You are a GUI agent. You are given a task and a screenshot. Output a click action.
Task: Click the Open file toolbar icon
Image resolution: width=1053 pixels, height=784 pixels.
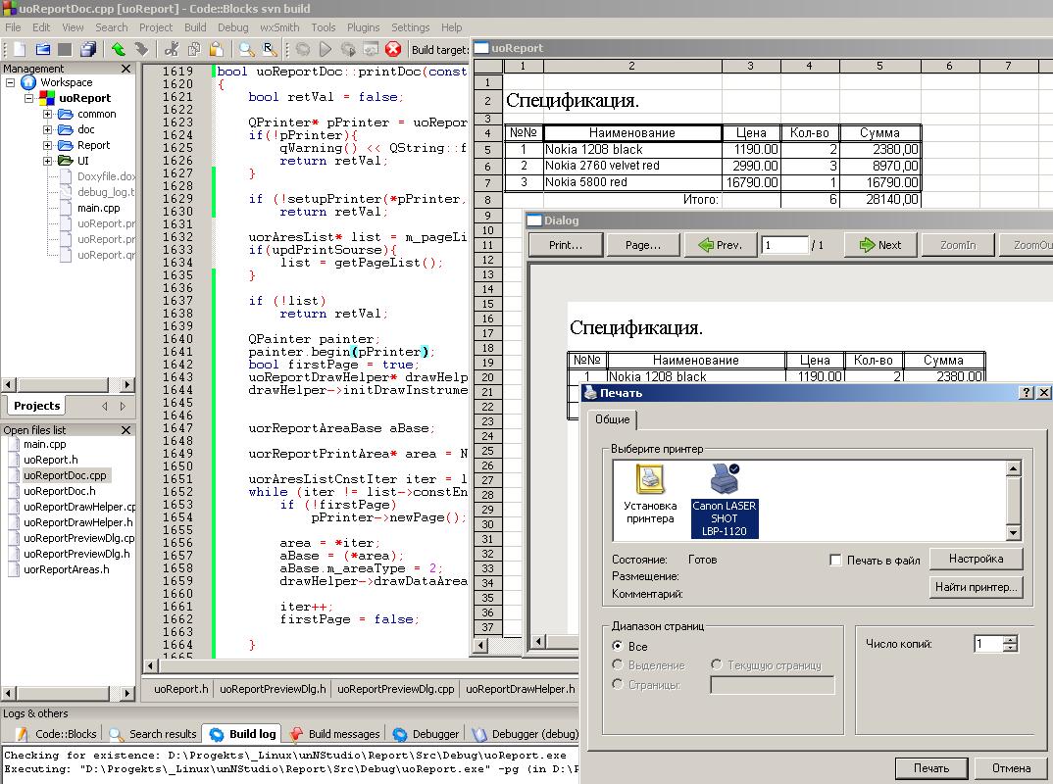(x=42, y=49)
